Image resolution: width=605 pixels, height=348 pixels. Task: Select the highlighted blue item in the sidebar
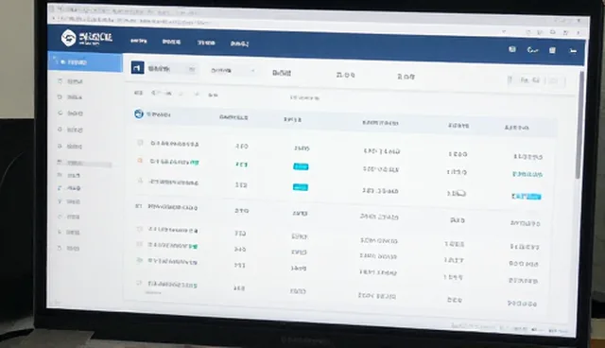(x=85, y=62)
